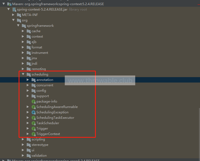Expand the cache package arrow
The image size is (200, 161).
tap(23, 31)
